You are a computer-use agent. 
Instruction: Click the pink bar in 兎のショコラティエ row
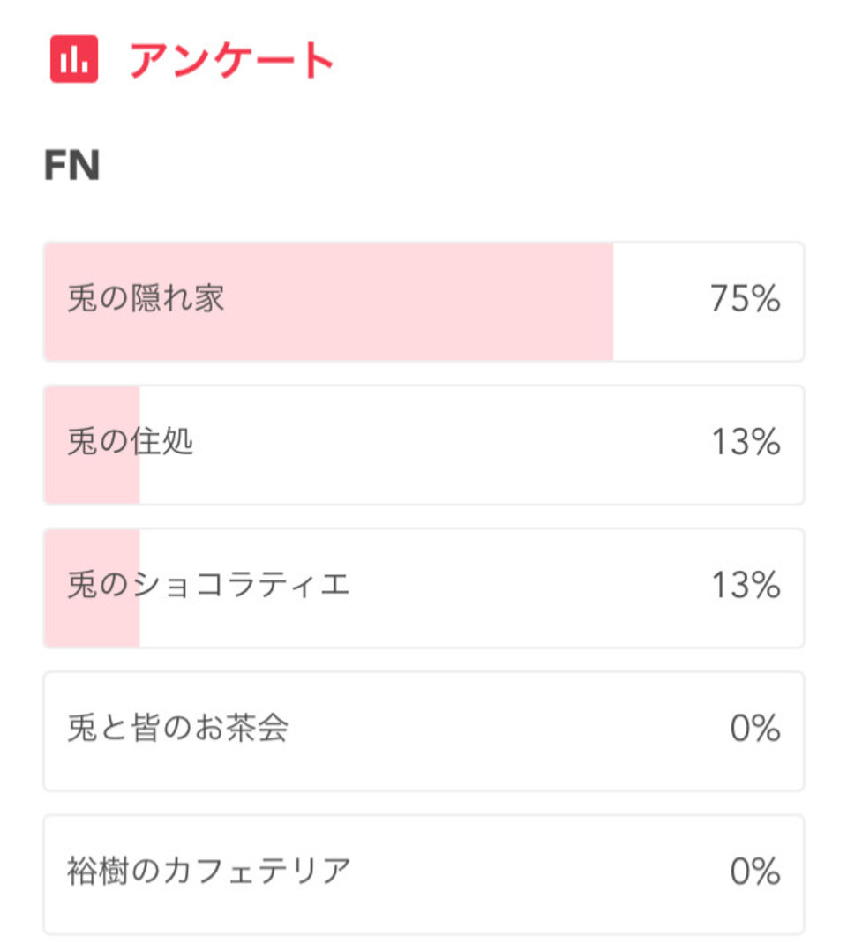pyautogui.click(x=93, y=588)
